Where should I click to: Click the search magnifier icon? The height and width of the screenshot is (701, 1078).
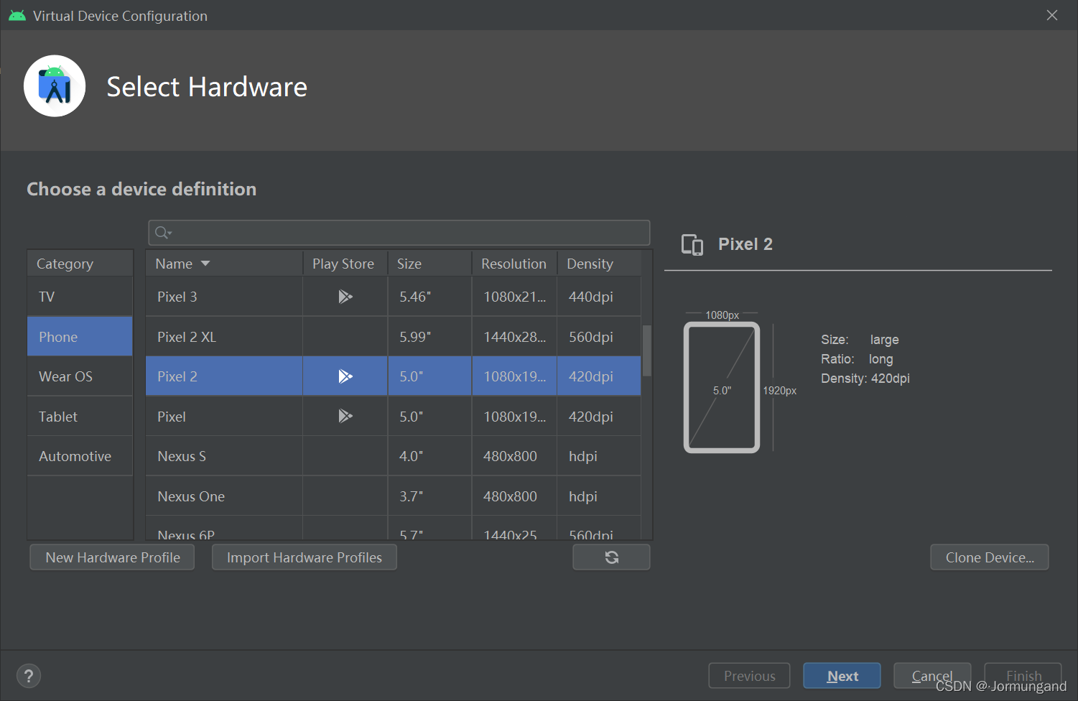163,233
